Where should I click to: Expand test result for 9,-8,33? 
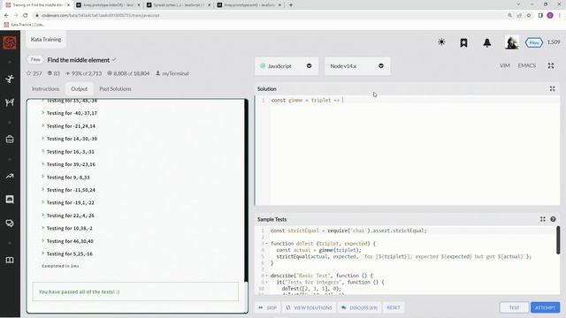coord(65,178)
